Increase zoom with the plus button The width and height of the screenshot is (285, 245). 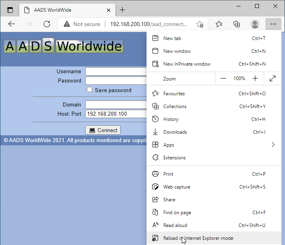tap(255, 78)
